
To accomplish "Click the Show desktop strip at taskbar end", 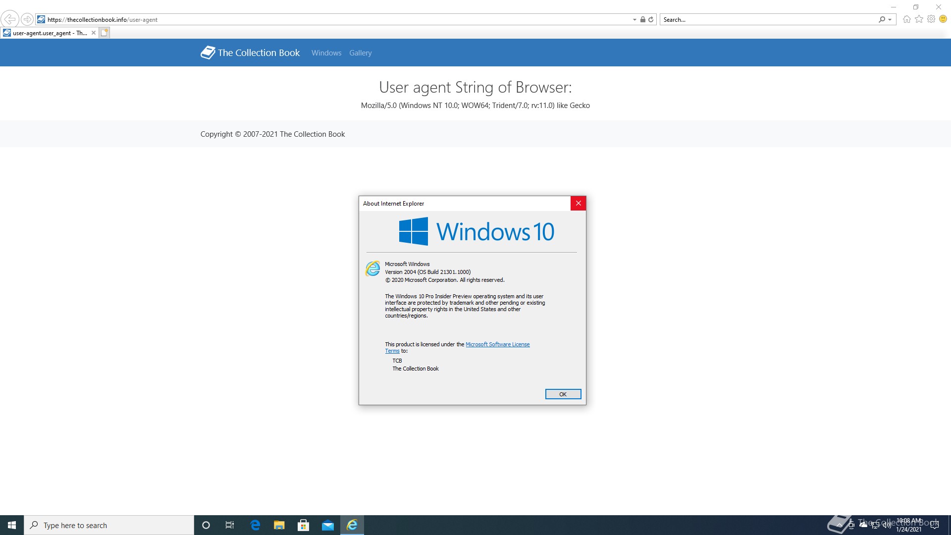I will click(949, 525).
